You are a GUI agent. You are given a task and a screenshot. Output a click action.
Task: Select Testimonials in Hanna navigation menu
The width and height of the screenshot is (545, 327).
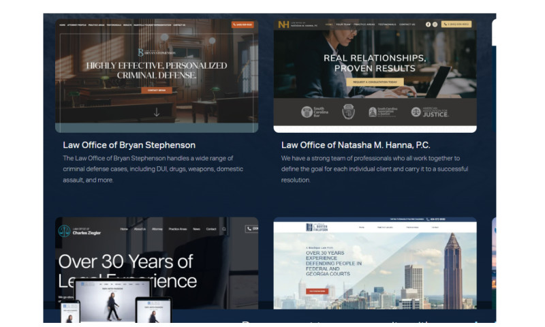387,25
